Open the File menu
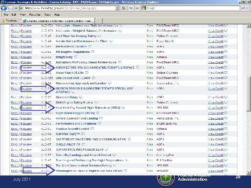 pos(6,15)
